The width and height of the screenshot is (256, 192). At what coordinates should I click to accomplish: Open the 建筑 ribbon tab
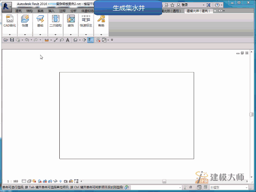(18, 11)
